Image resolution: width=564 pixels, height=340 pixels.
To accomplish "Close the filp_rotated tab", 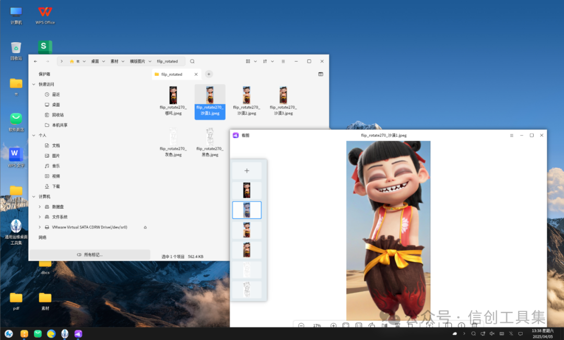I will pyautogui.click(x=196, y=75).
